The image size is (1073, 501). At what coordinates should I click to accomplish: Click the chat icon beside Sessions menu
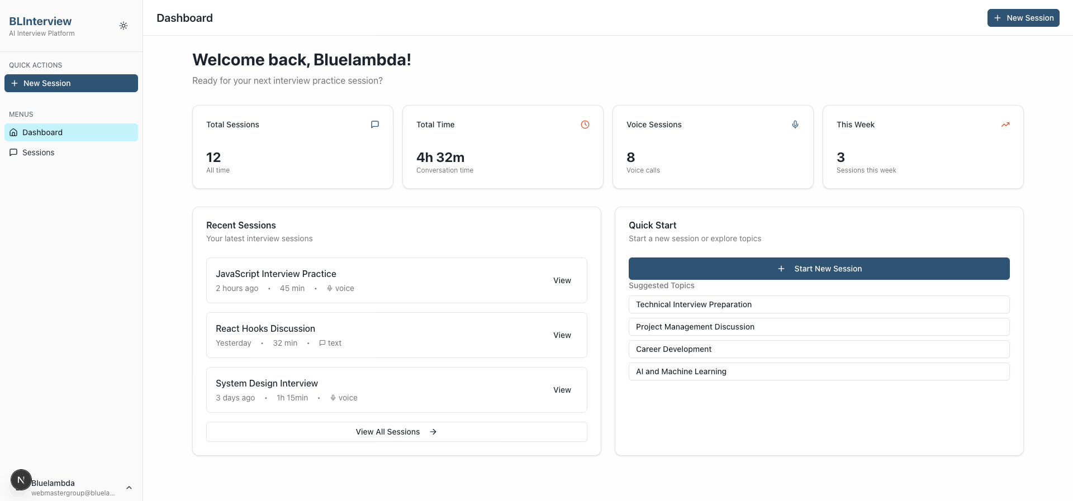(x=13, y=152)
